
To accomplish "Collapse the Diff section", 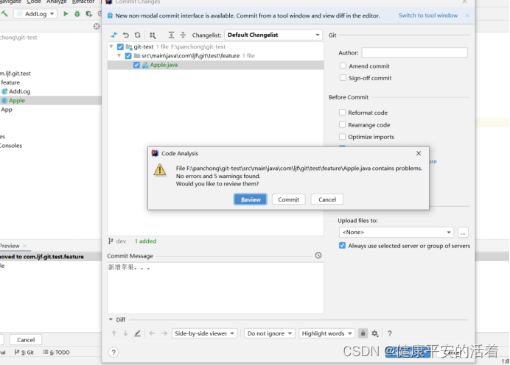I will (x=111, y=319).
